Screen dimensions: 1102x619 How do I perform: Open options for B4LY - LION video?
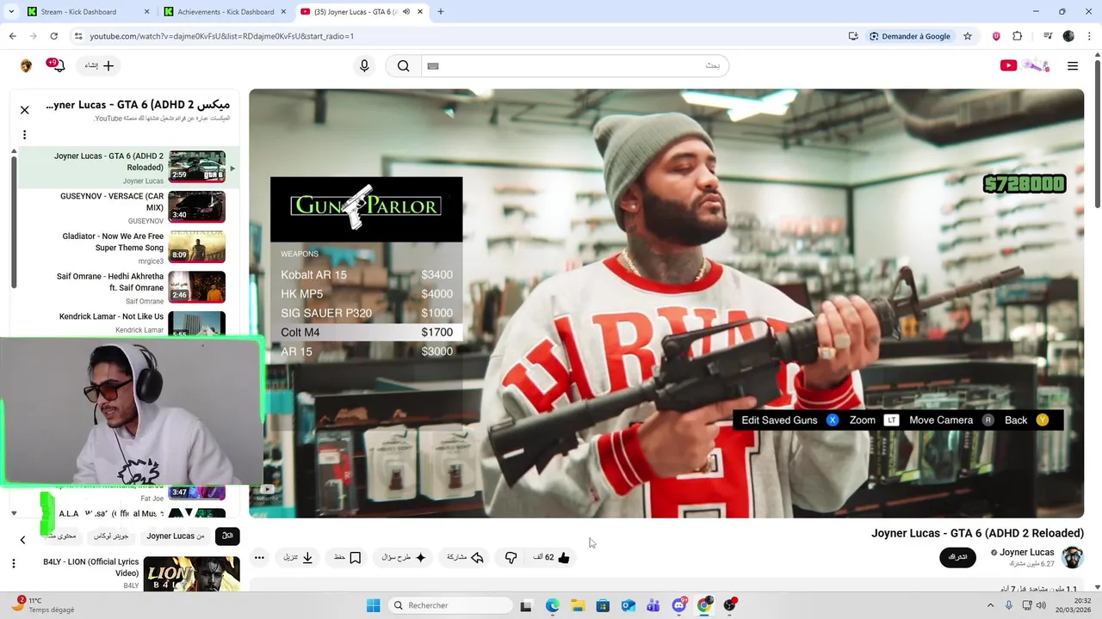[13, 563]
